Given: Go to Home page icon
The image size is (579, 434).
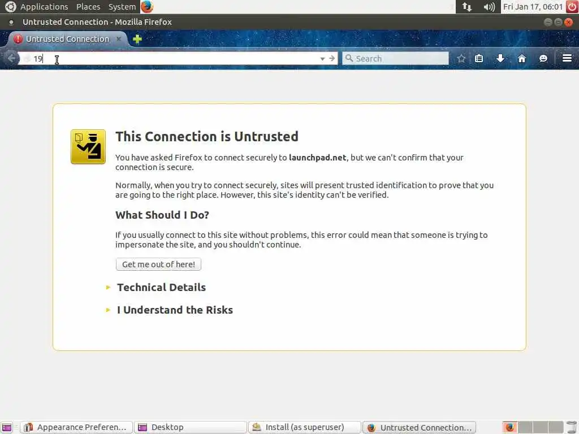Looking at the screenshot, I should tap(522, 58).
